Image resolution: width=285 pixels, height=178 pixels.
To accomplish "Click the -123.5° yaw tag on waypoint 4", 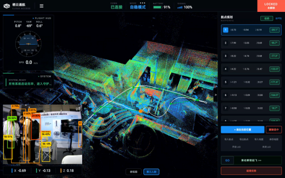I will pos(275,69).
